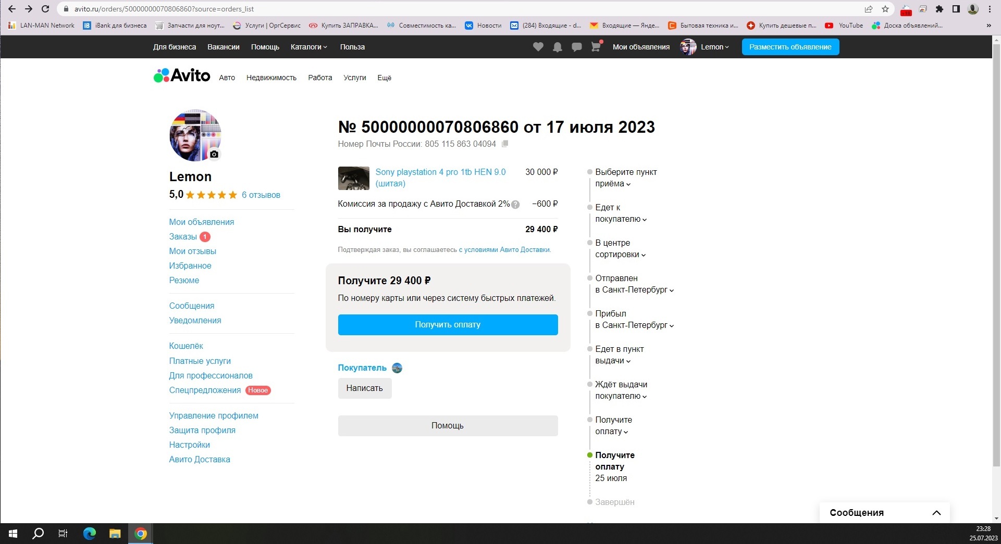Open Настройки in sidebar
Screen dimensions: 1001x544
(190, 445)
